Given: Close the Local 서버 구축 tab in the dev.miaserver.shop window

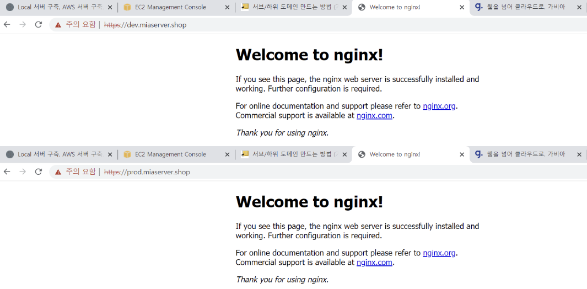Looking at the screenshot, I should [x=110, y=7].
